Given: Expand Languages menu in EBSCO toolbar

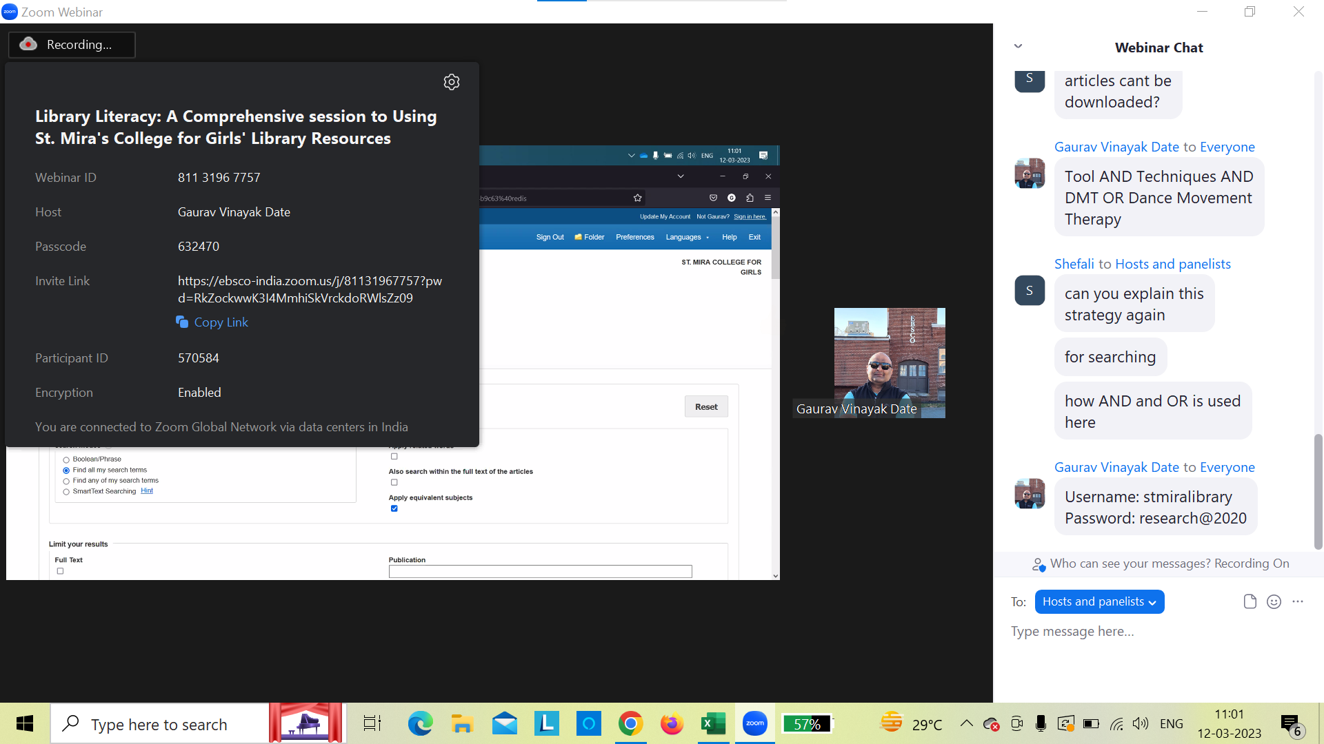Looking at the screenshot, I should click(687, 237).
